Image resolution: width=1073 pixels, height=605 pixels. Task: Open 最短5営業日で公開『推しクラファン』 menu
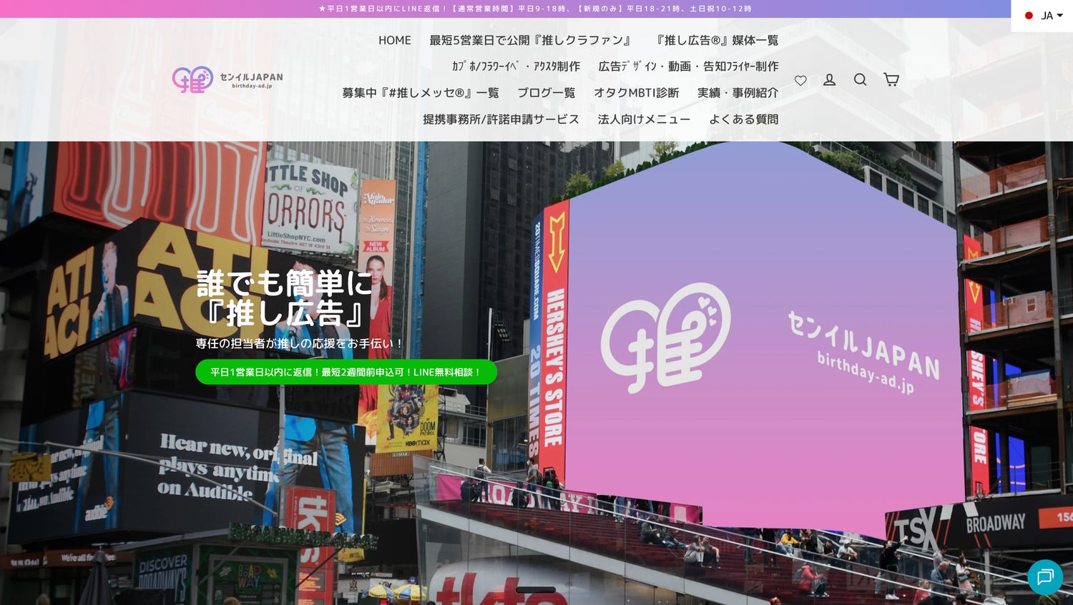point(533,40)
